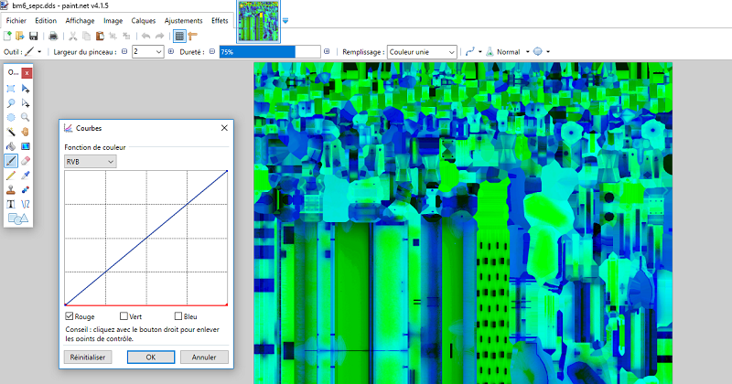
Task: Choose the Lasso Select tool
Action: click(x=11, y=103)
